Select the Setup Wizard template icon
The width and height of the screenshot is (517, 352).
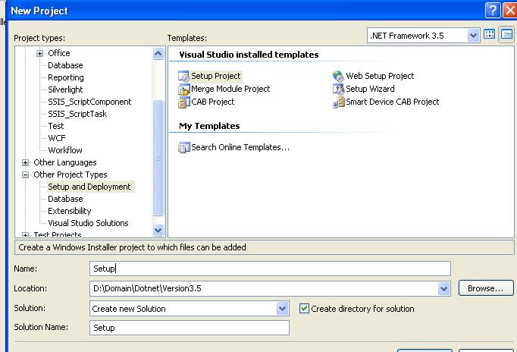pyautogui.click(x=338, y=89)
